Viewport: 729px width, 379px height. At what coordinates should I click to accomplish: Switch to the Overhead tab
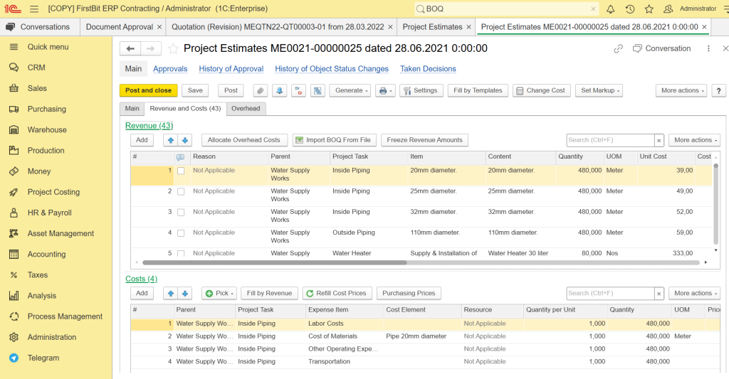(246, 108)
